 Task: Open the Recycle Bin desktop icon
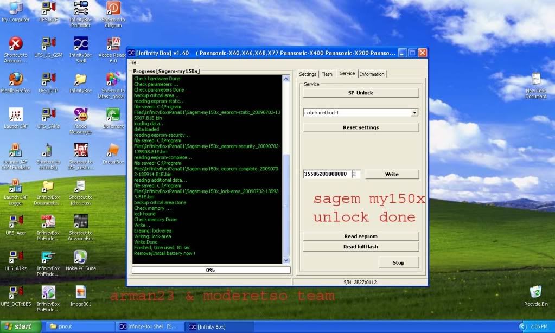coord(536,296)
